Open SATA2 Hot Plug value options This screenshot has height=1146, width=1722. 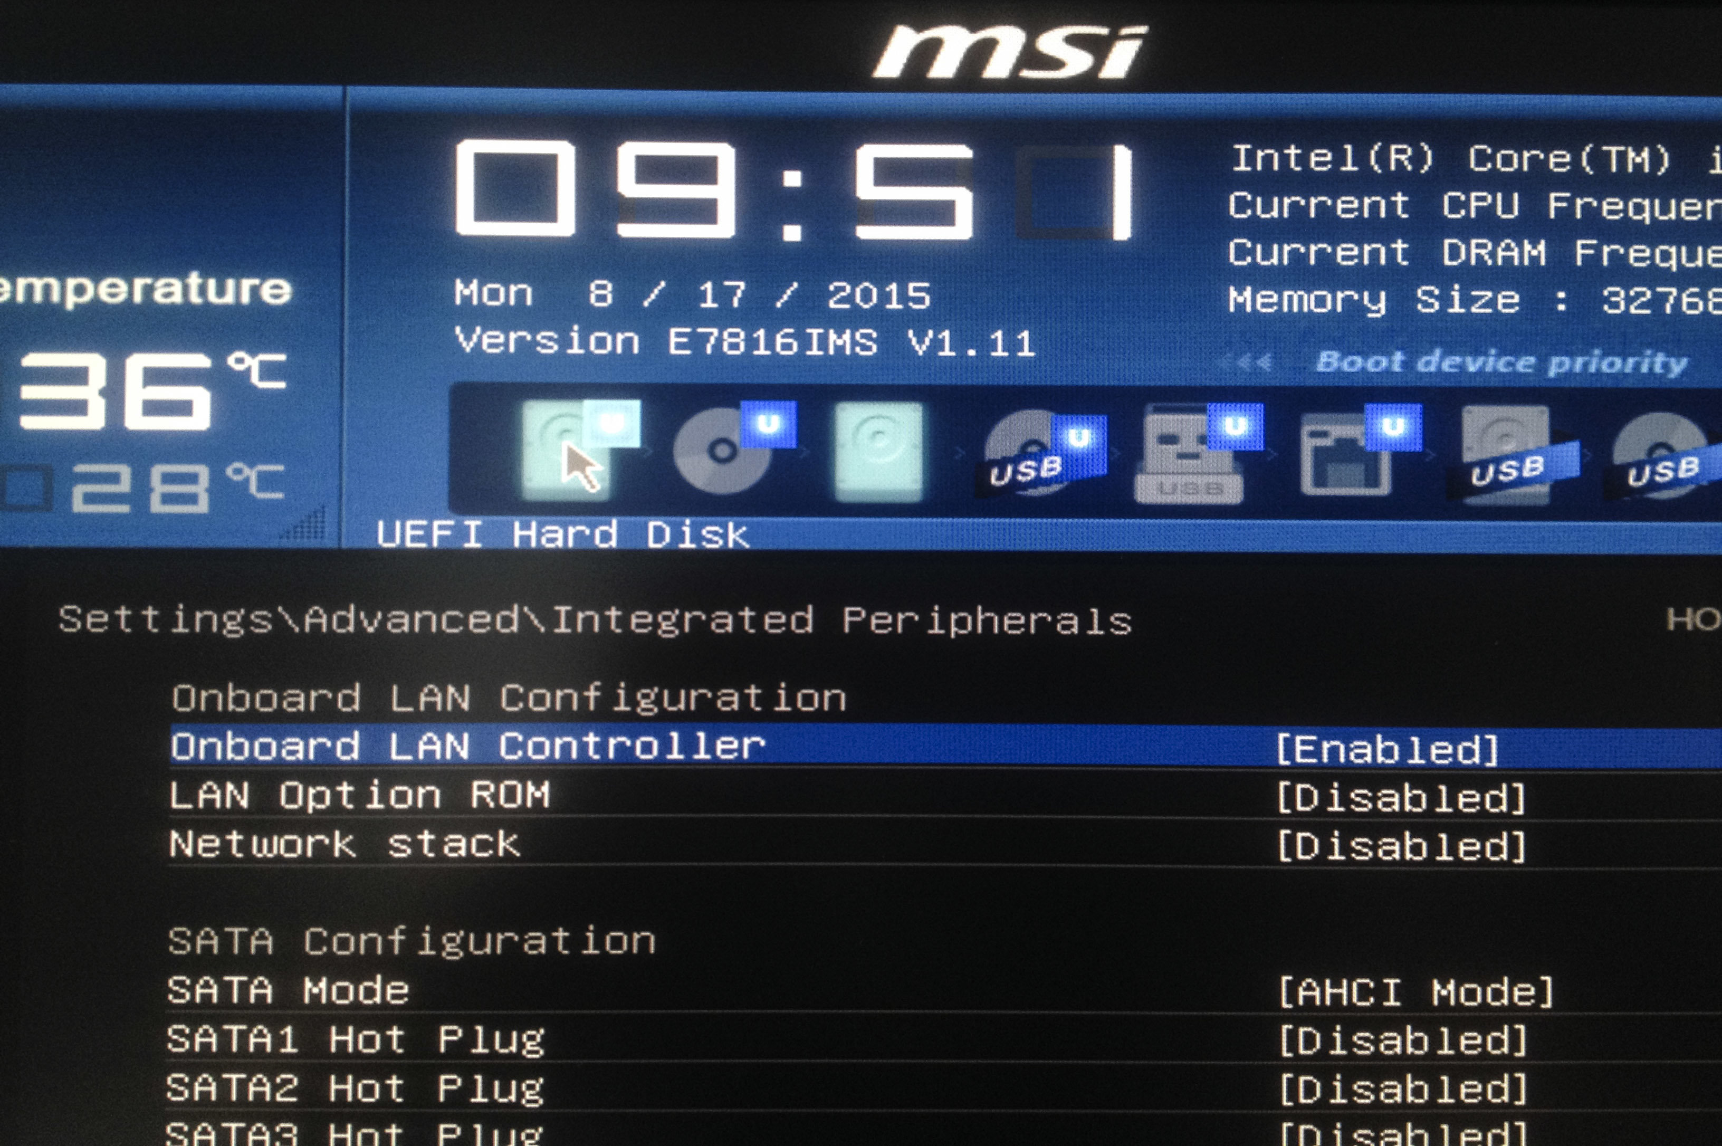[1403, 1090]
